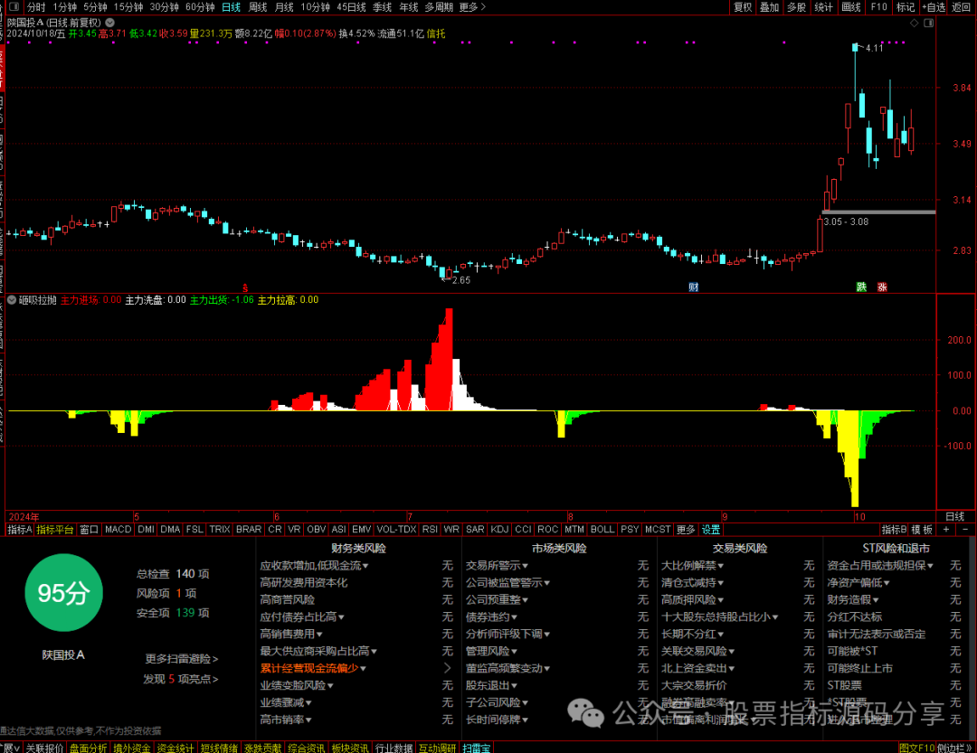Click the plus button beside 模板

pyautogui.click(x=946, y=530)
